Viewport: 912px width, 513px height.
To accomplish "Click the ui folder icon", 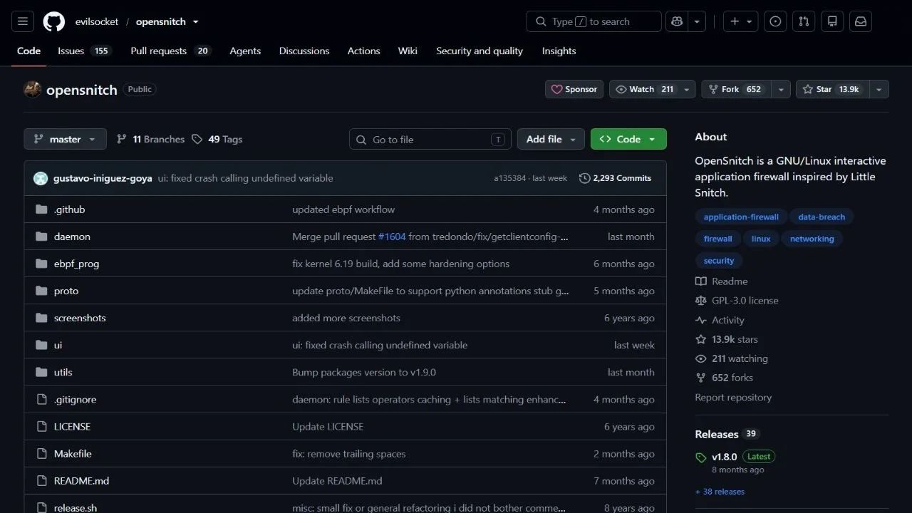I will [x=41, y=345].
